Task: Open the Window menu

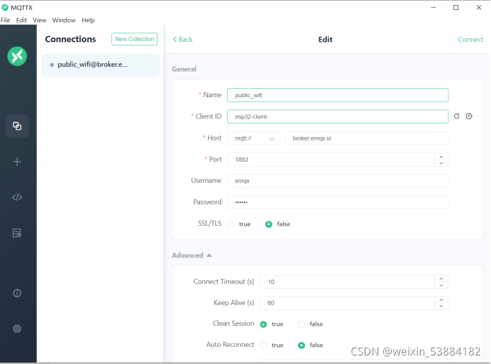Action: pos(64,20)
